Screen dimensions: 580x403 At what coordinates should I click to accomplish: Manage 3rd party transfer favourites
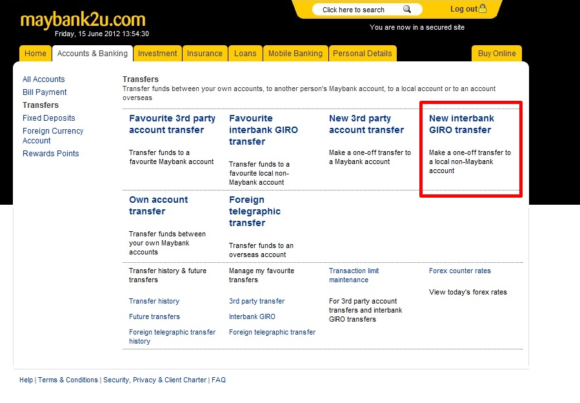[257, 301]
